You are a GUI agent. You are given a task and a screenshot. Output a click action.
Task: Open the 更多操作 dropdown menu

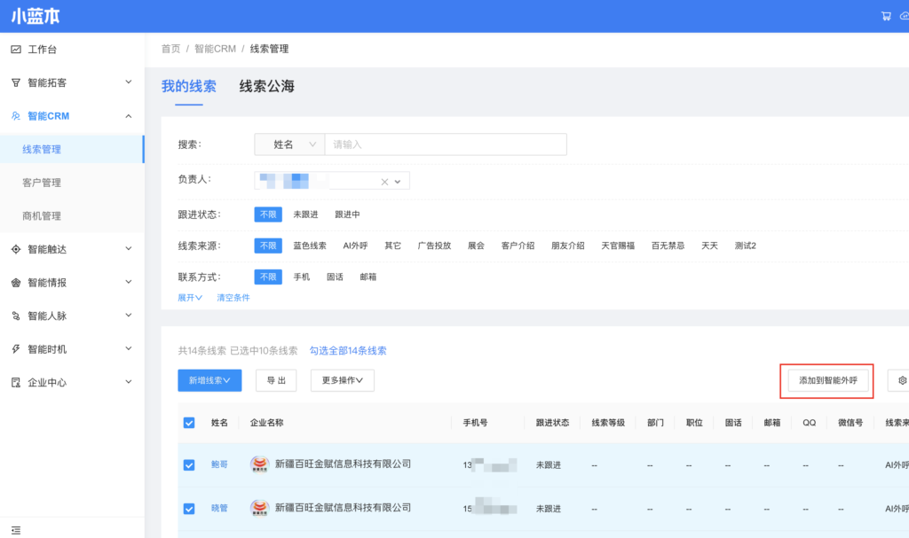click(x=342, y=380)
